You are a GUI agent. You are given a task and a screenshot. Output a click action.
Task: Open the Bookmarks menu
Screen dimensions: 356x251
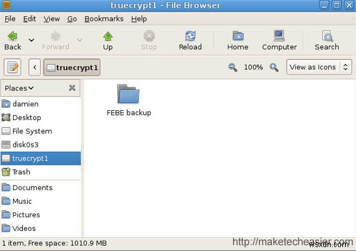coord(104,19)
